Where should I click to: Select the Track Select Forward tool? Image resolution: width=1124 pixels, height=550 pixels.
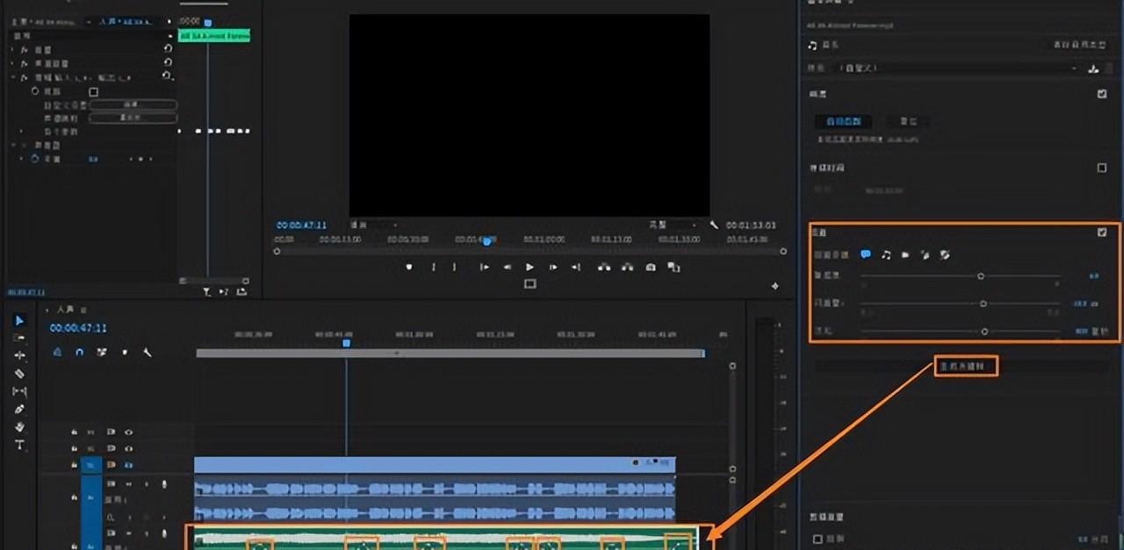(x=20, y=338)
